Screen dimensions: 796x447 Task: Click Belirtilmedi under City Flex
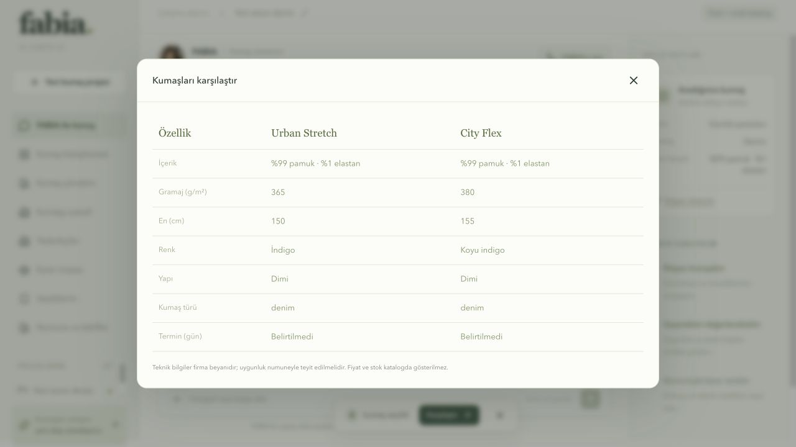click(481, 336)
